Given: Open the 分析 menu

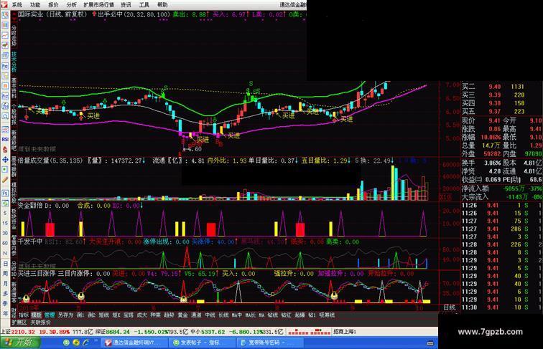Looking at the screenshot, I should point(72,4).
